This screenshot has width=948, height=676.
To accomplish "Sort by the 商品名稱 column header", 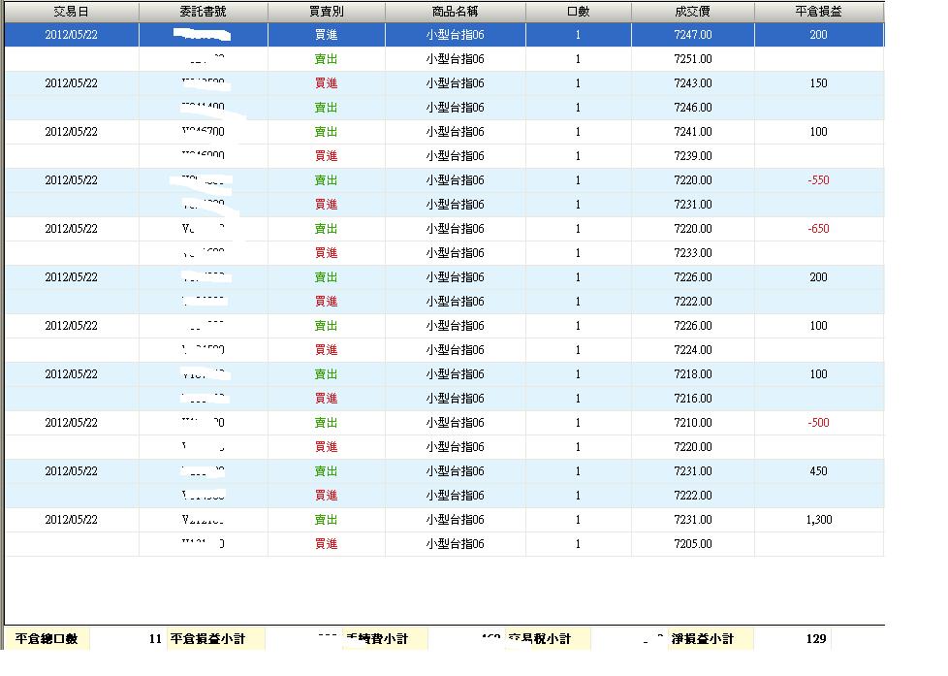I will click(456, 12).
